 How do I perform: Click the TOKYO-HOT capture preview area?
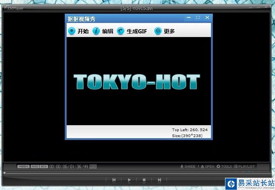tap(139, 81)
